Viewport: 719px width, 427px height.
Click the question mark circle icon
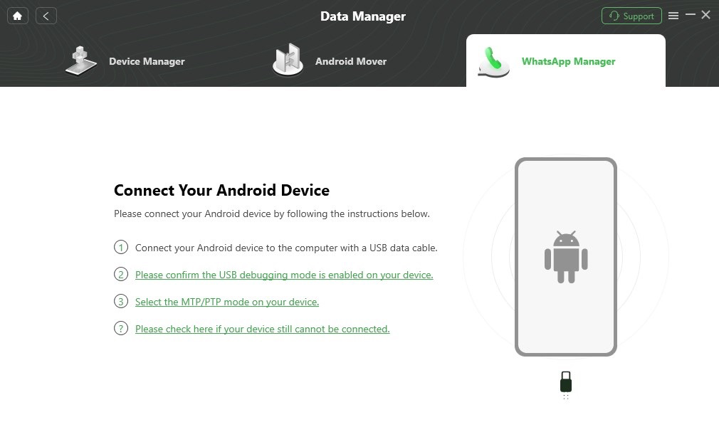click(121, 328)
